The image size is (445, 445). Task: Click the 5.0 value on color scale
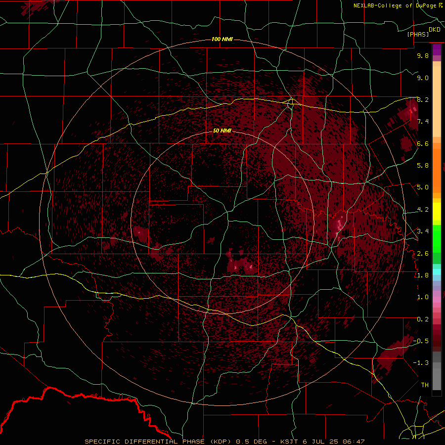tap(423, 187)
